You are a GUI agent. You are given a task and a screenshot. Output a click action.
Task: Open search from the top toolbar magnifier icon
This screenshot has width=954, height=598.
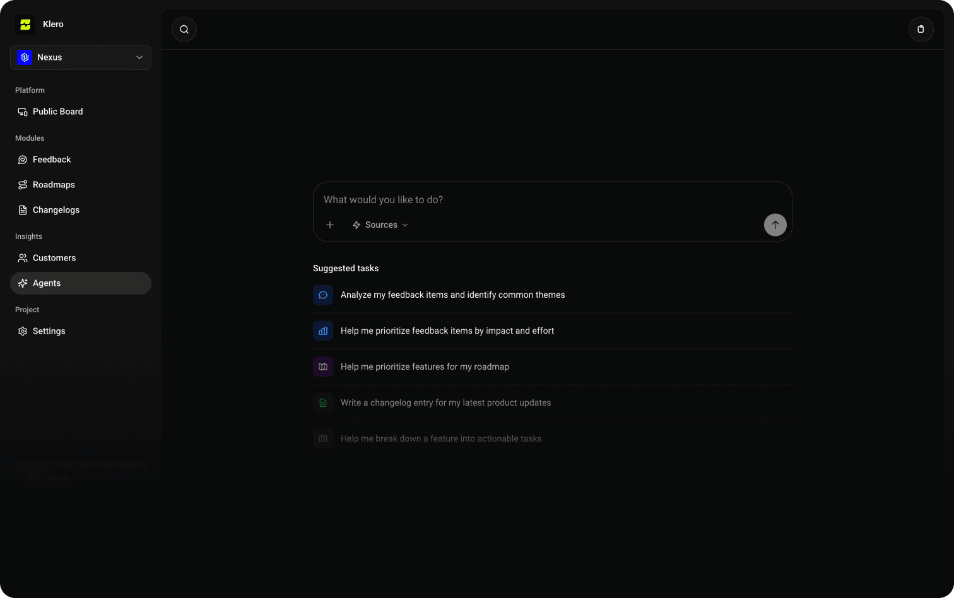pos(184,29)
